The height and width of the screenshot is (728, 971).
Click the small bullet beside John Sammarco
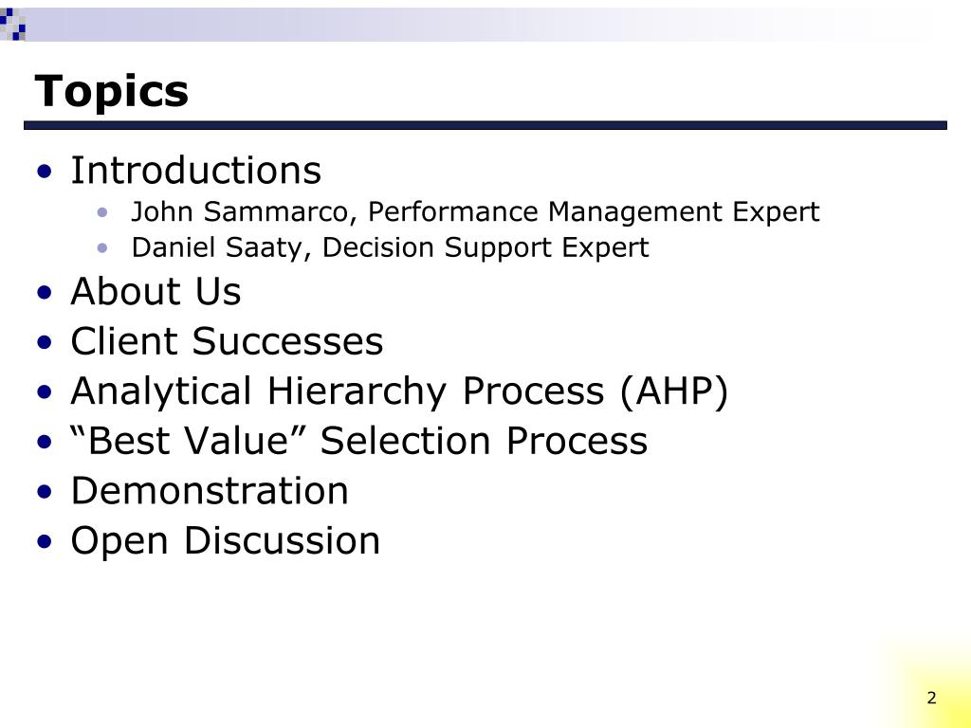point(102,213)
